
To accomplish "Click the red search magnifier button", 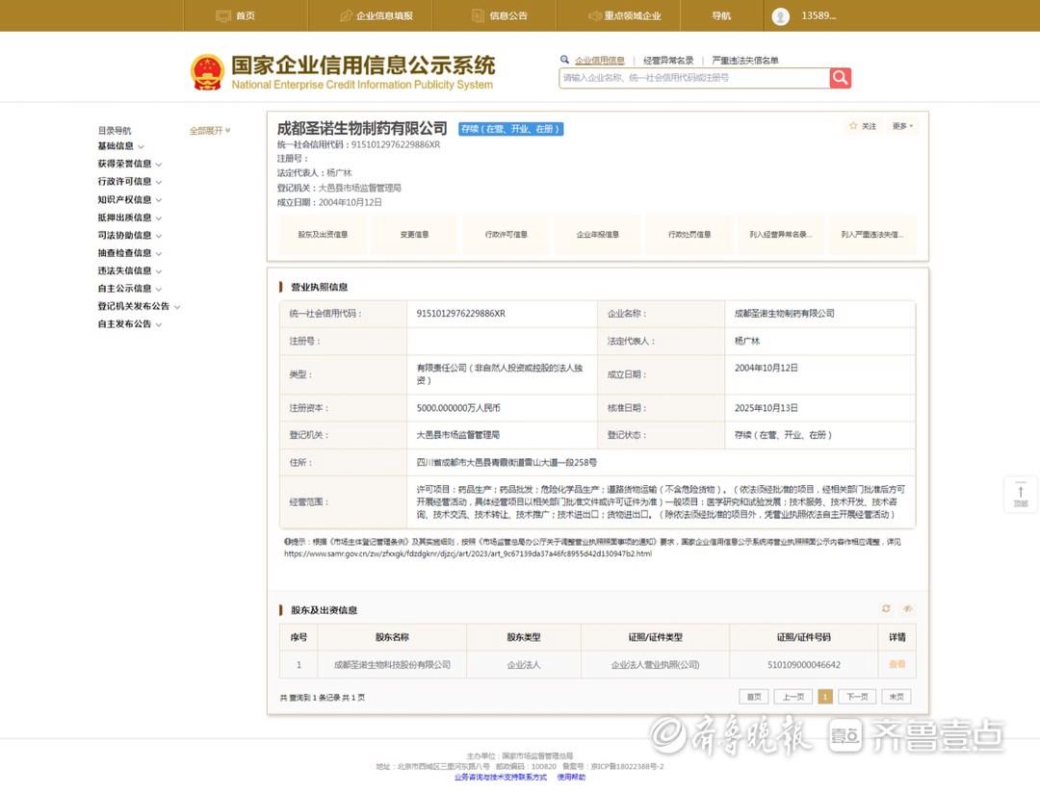I will point(841,78).
